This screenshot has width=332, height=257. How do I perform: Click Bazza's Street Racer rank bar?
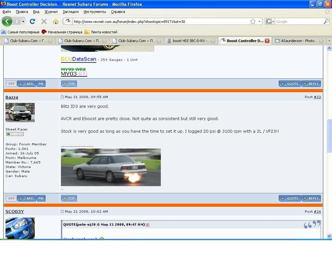point(15,134)
